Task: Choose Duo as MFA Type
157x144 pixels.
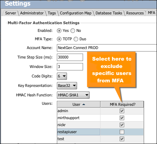Action: click(76, 39)
